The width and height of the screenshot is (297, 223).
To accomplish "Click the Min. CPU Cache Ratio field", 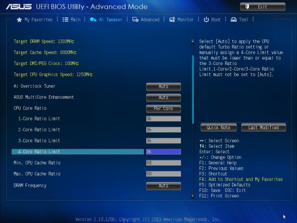I will (163, 163).
